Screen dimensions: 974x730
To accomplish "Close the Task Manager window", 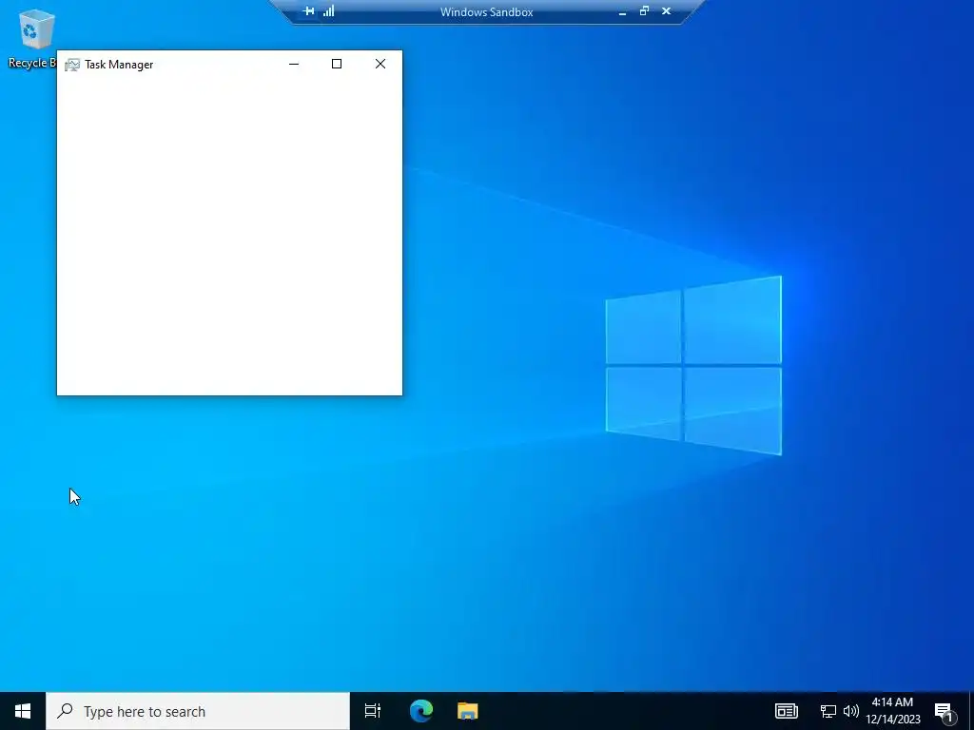I will (x=380, y=64).
